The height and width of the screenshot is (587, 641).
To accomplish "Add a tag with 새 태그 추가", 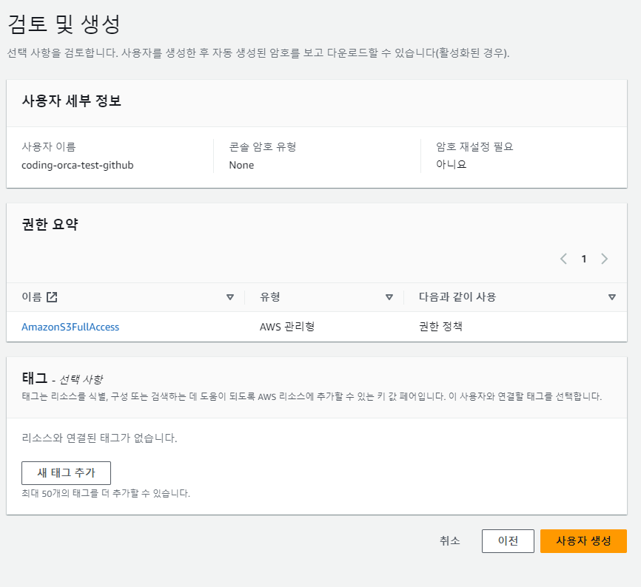I will pyautogui.click(x=66, y=472).
